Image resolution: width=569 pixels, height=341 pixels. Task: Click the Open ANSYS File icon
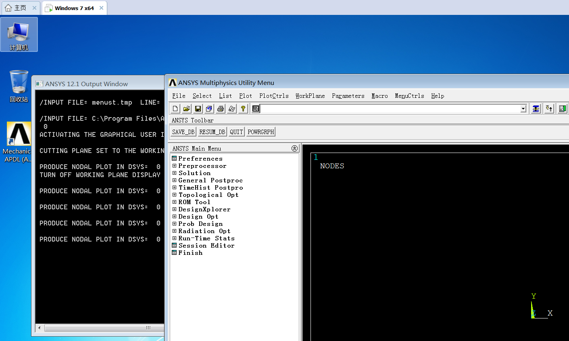pyautogui.click(x=187, y=108)
